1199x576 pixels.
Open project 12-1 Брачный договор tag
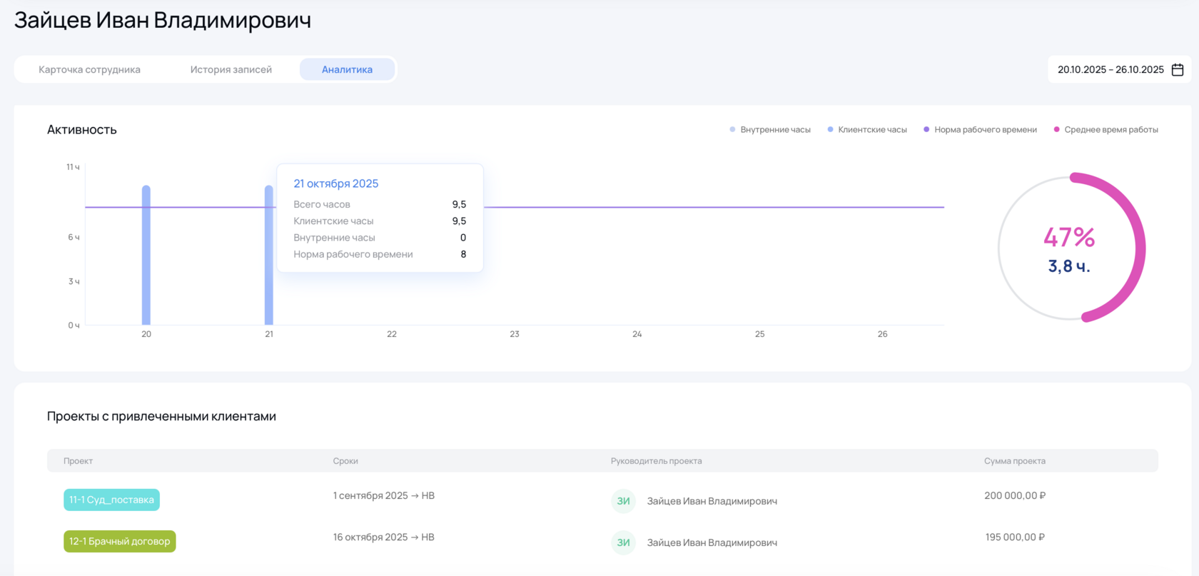pyautogui.click(x=119, y=541)
